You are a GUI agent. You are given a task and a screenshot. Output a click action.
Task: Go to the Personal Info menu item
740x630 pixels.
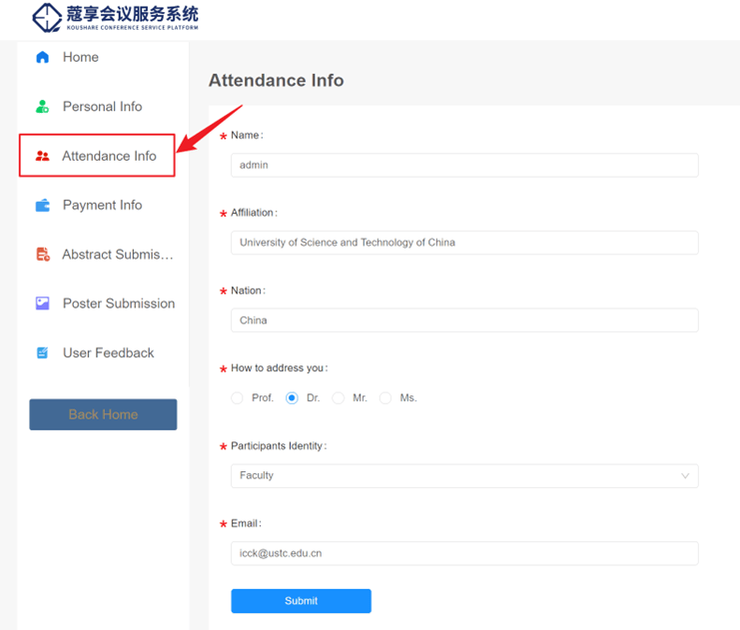click(102, 107)
